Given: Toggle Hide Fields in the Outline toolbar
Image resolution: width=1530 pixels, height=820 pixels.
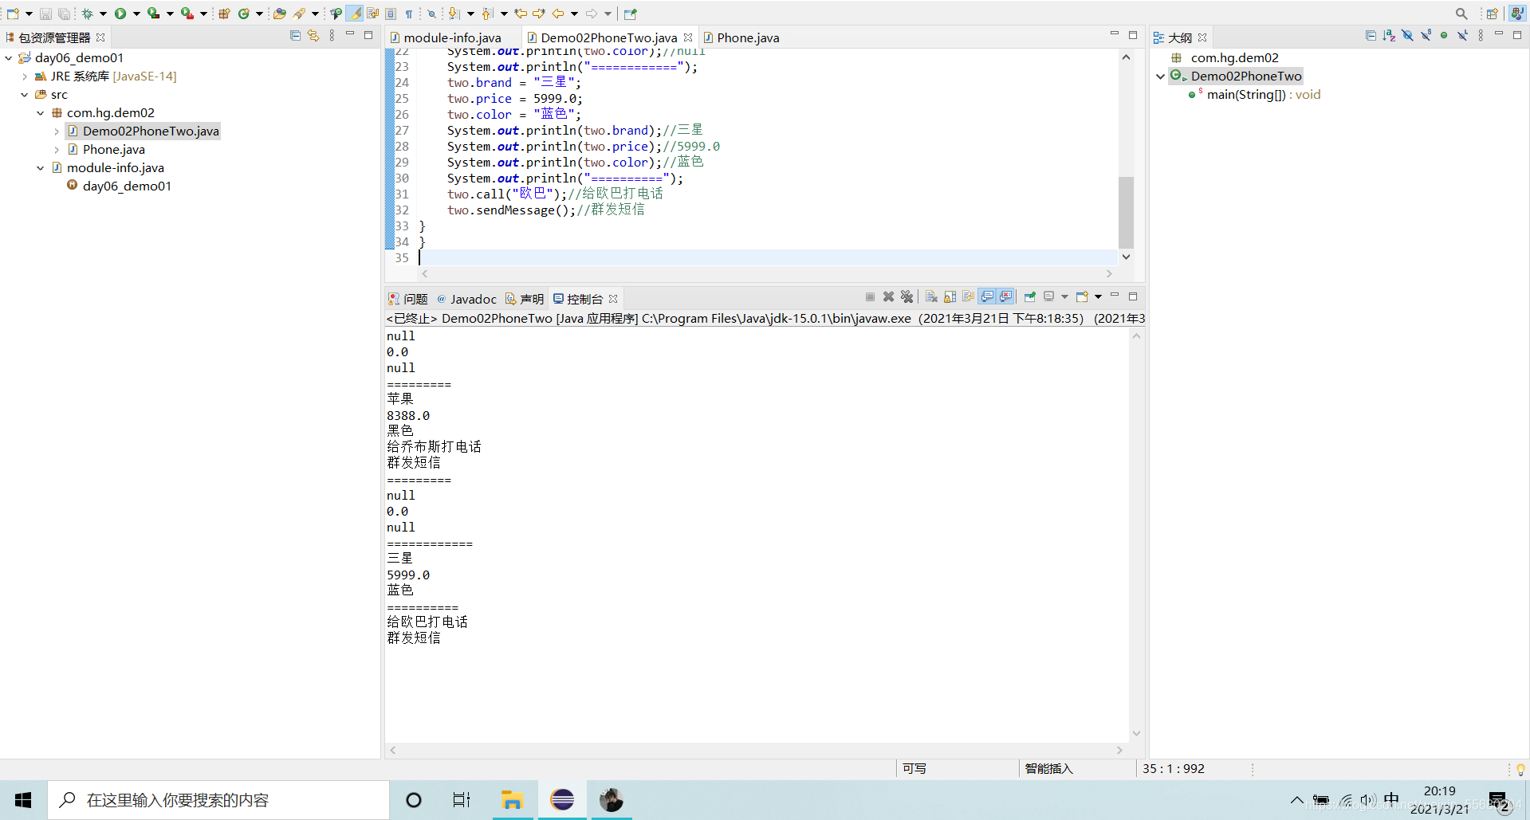Looking at the screenshot, I should (x=1407, y=36).
